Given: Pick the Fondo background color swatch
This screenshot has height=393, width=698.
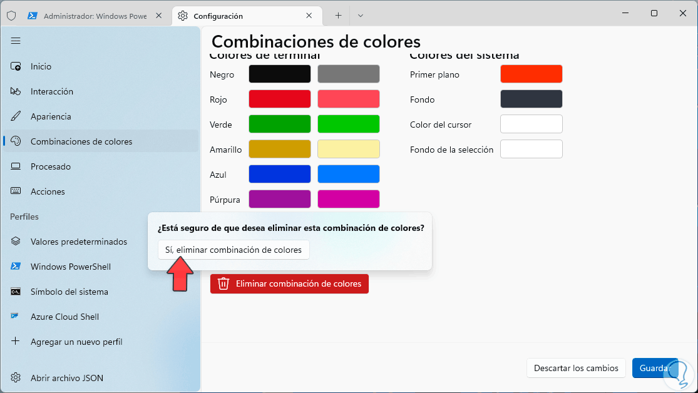Looking at the screenshot, I should click(x=531, y=99).
